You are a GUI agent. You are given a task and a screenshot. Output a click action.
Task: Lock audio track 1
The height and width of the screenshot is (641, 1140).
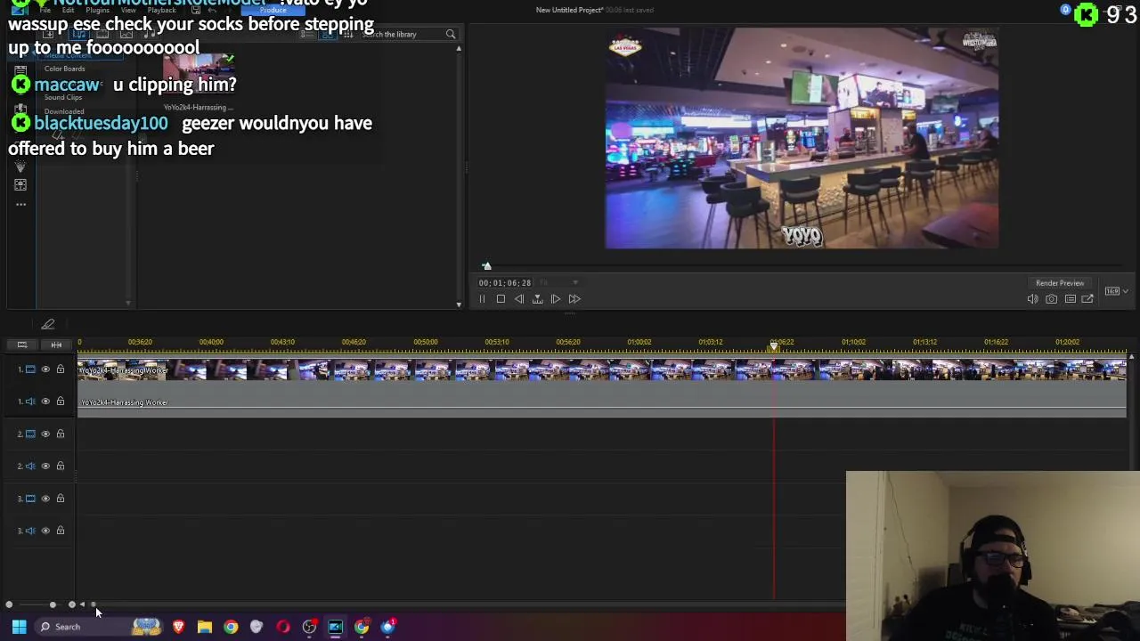pos(61,402)
